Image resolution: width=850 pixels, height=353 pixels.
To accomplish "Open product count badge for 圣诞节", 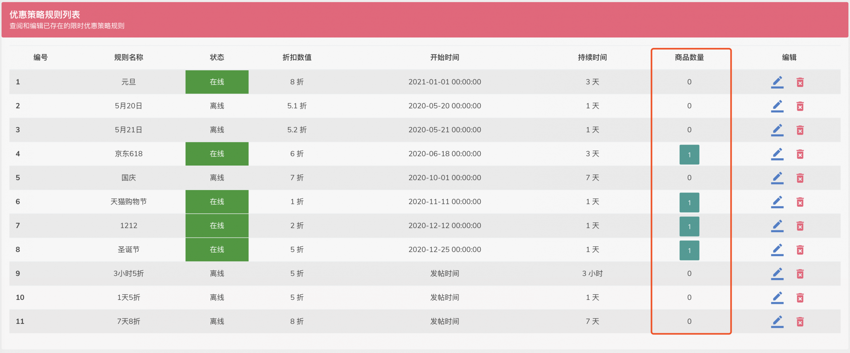I will point(689,250).
